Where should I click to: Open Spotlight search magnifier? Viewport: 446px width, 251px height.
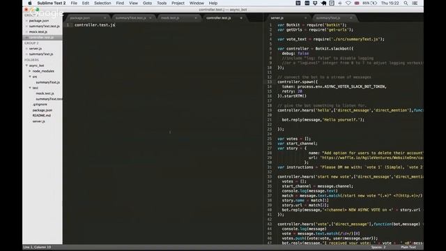coord(406,3)
